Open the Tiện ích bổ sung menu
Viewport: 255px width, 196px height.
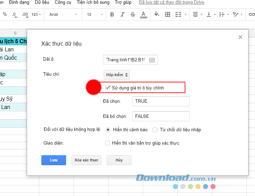(93, 2)
